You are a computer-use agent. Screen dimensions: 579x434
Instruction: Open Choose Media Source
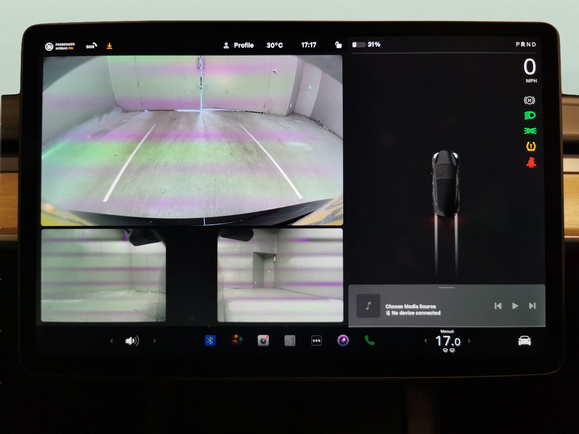tap(411, 306)
